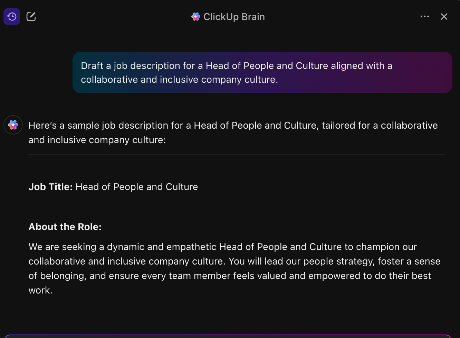Click the ClickUp Brain header title
Screen dimensions: 460x338
click(234, 17)
